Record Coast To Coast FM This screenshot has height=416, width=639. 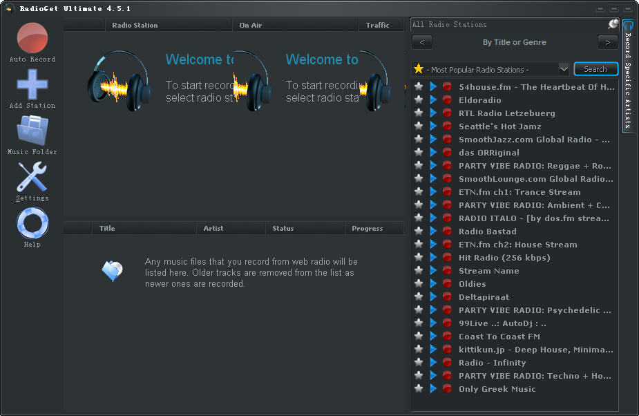(x=447, y=336)
